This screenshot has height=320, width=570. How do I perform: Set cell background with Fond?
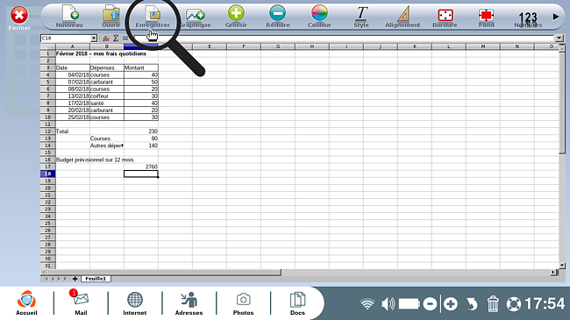coord(486,16)
